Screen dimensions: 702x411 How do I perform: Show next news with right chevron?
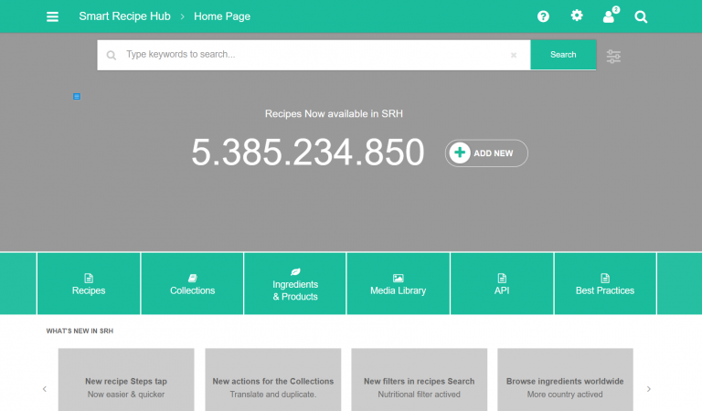coord(649,389)
